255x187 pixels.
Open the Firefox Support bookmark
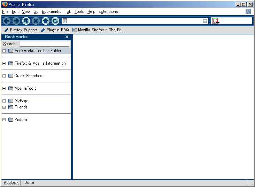coord(21,30)
